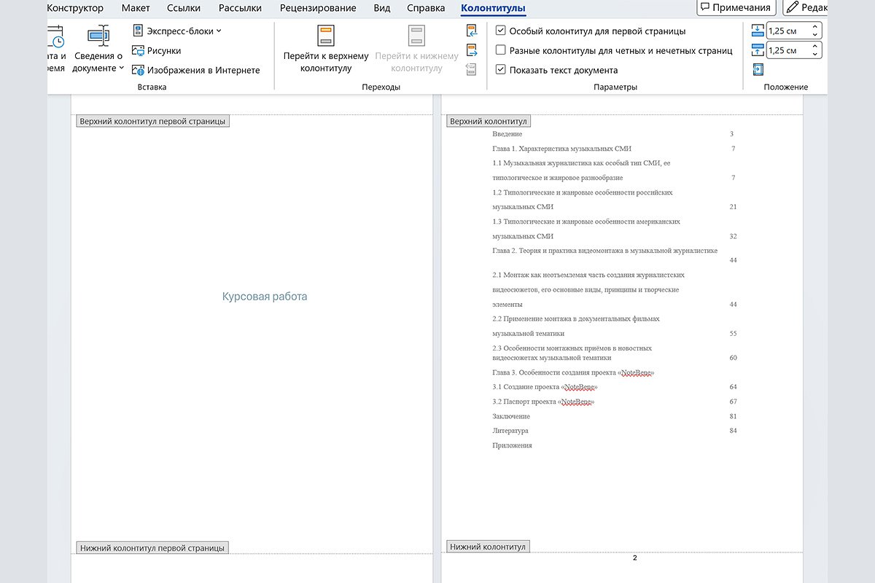Switch to the Рецензирование tab
Screen dimensions: 875x583
coord(318,8)
